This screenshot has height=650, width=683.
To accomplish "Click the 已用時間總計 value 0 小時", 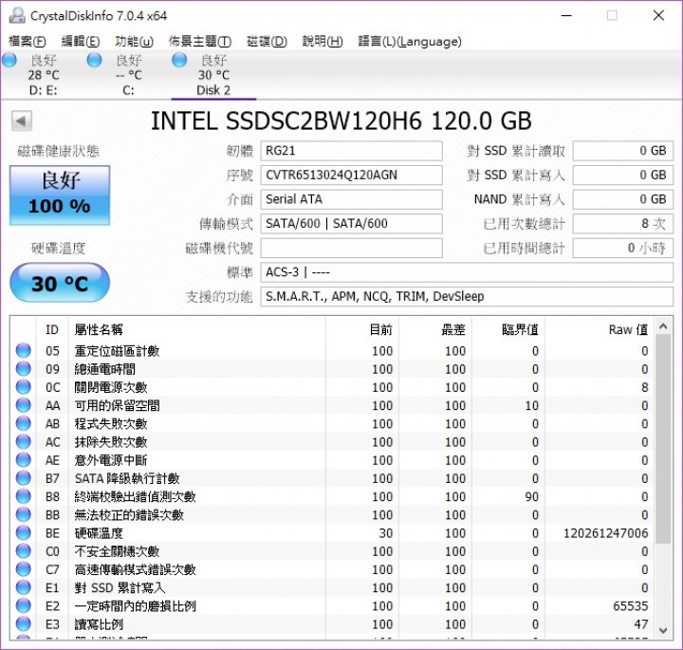I will [x=623, y=248].
